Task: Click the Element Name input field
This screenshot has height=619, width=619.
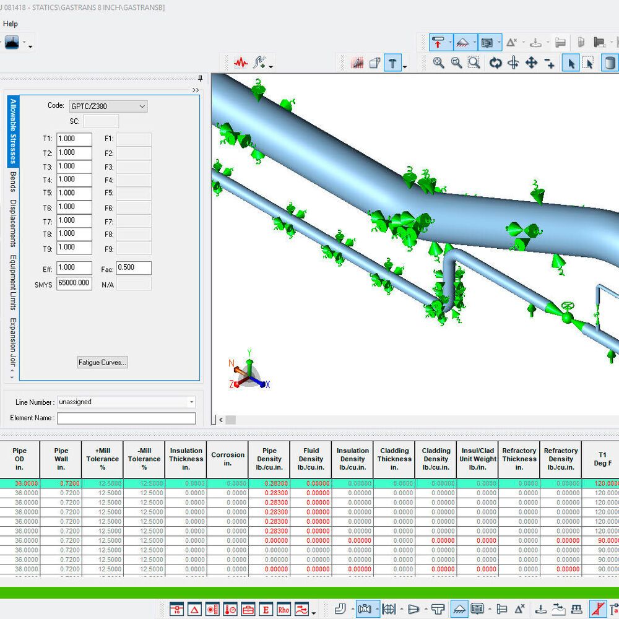Action: tap(126, 418)
